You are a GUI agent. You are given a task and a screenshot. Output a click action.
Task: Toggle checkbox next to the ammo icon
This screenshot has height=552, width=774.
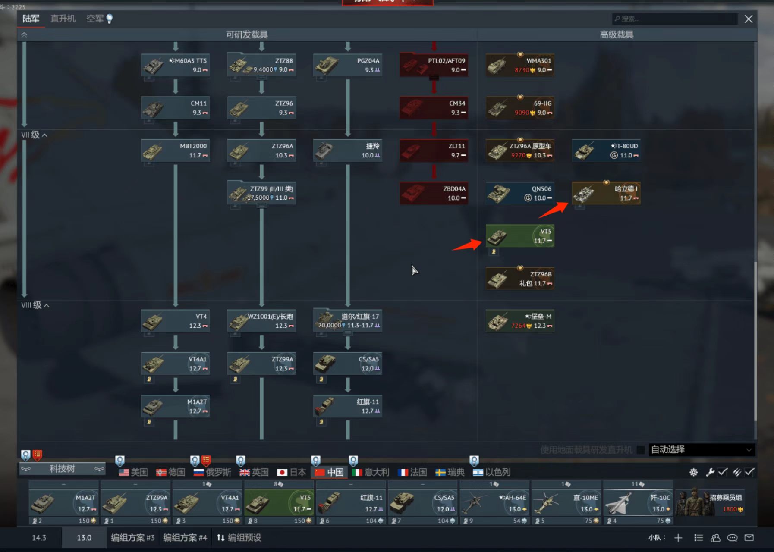(749, 472)
